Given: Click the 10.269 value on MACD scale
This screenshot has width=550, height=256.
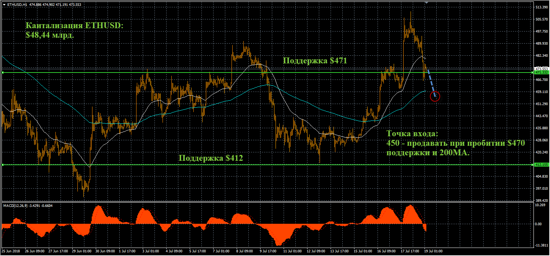Looking at the screenshot, I should pos(540,205).
